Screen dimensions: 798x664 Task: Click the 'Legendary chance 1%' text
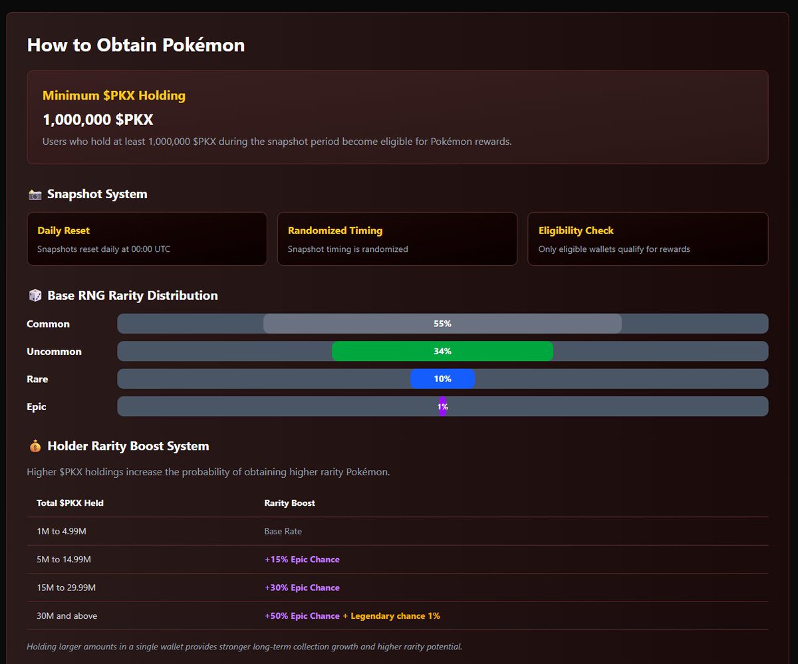click(x=395, y=615)
